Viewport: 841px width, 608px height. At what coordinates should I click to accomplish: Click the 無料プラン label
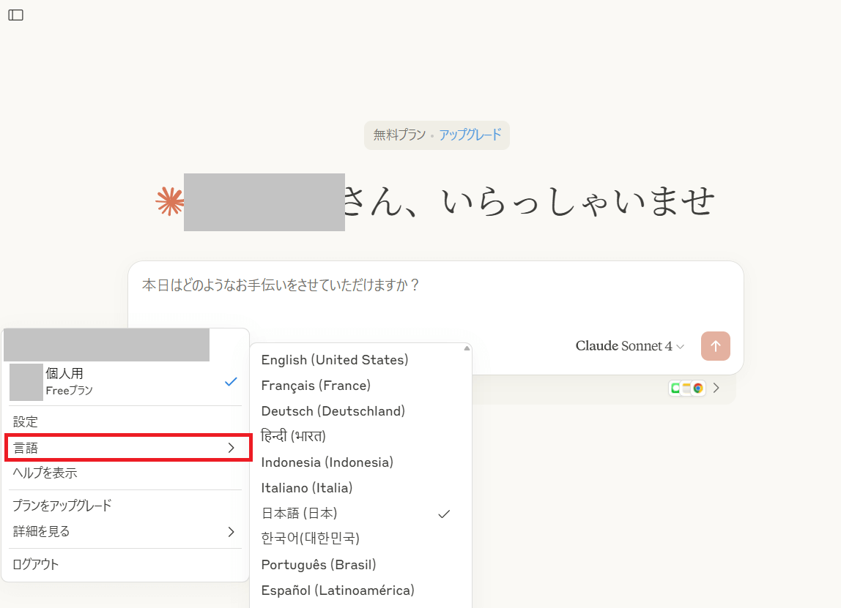click(399, 135)
